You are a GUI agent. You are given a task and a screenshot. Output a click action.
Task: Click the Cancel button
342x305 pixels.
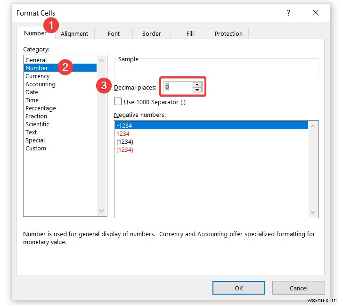click(x=299, y=288)
